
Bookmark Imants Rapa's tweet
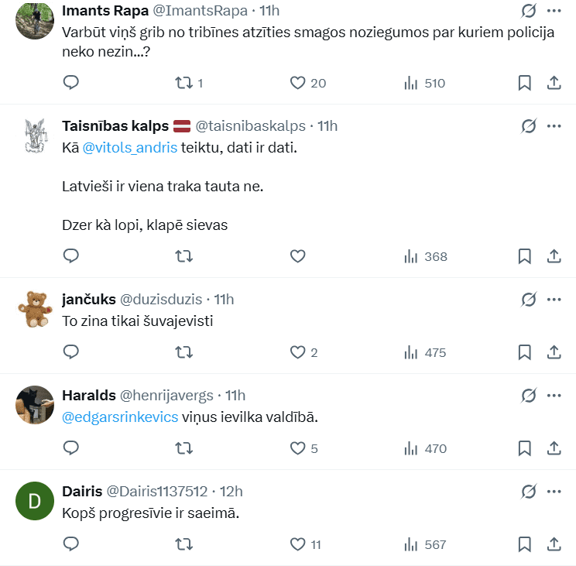point(524,83)
